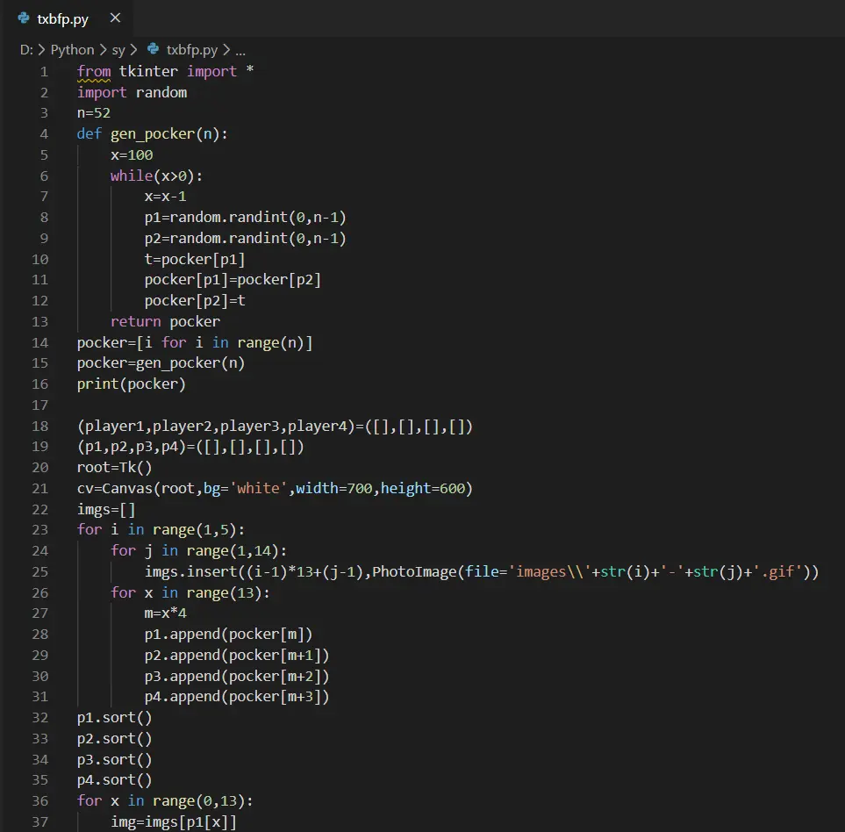The height and width of the screenshot is (832, 845).
Task: Click line number 4 in gutter
Action: click(x=44, y=134)
